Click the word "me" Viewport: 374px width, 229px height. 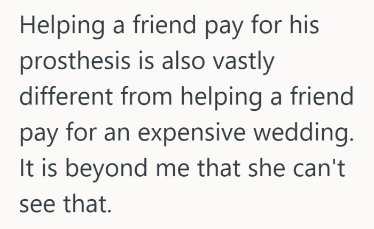(x=173, y=171)
